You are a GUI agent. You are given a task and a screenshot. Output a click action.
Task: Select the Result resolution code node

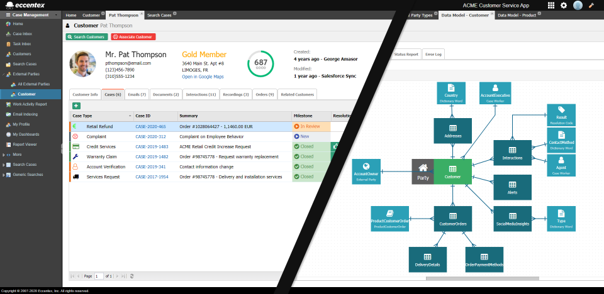[561, 115]
